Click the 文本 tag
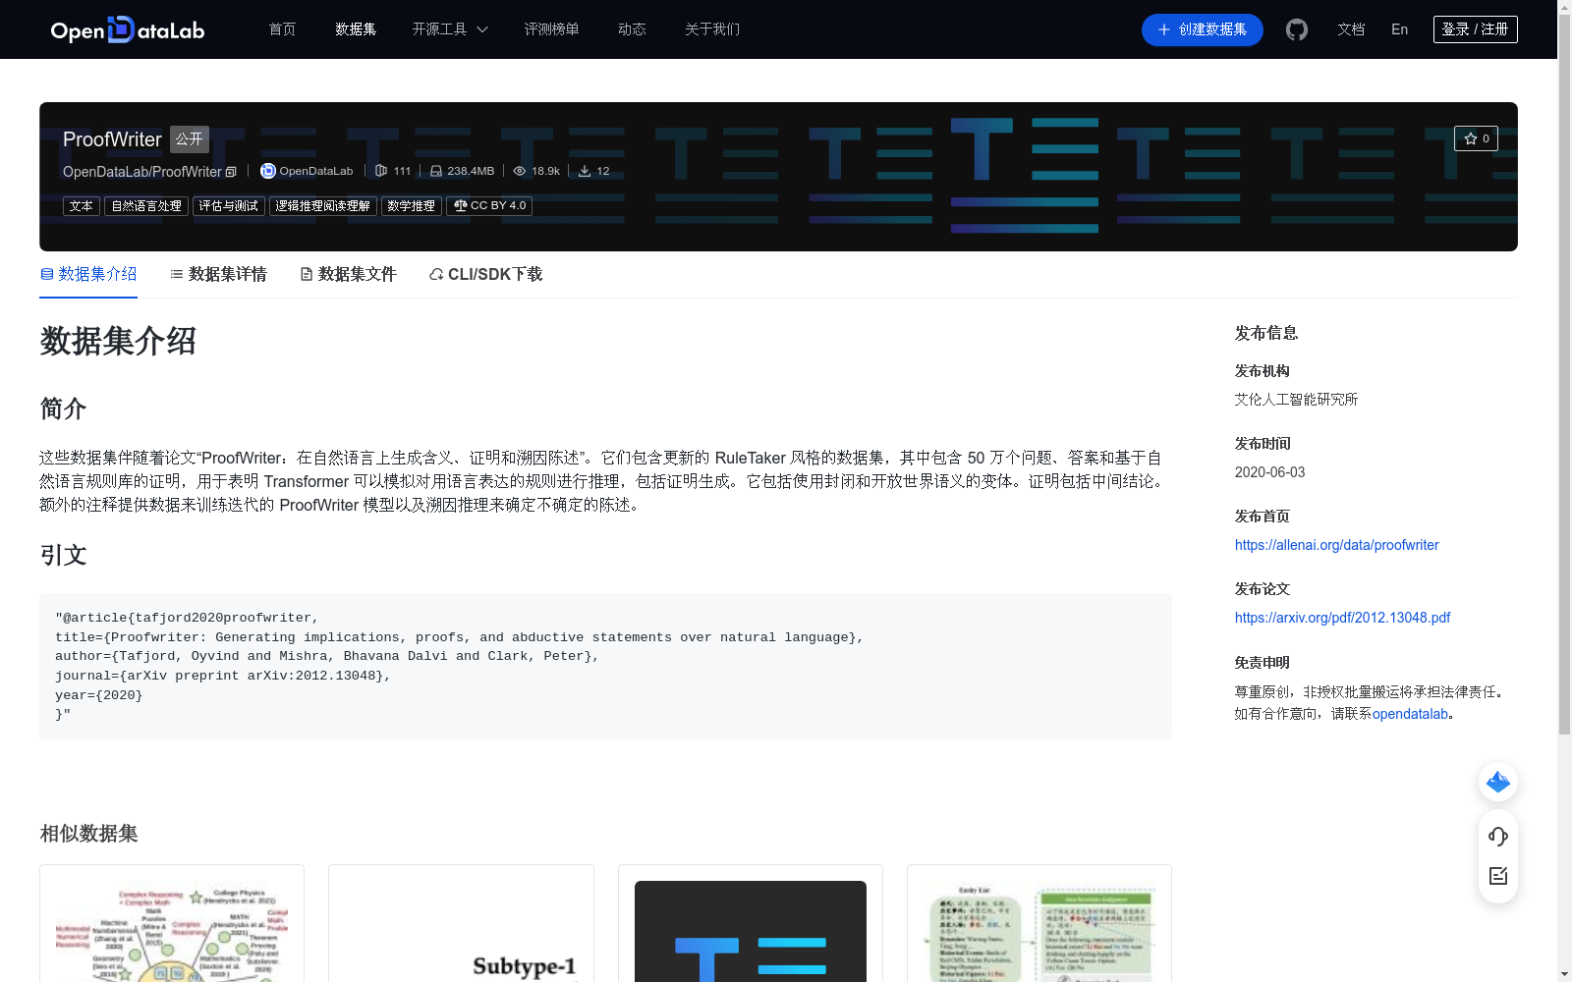The height and width of the screenshot is (982, 1572). [82, 206]
